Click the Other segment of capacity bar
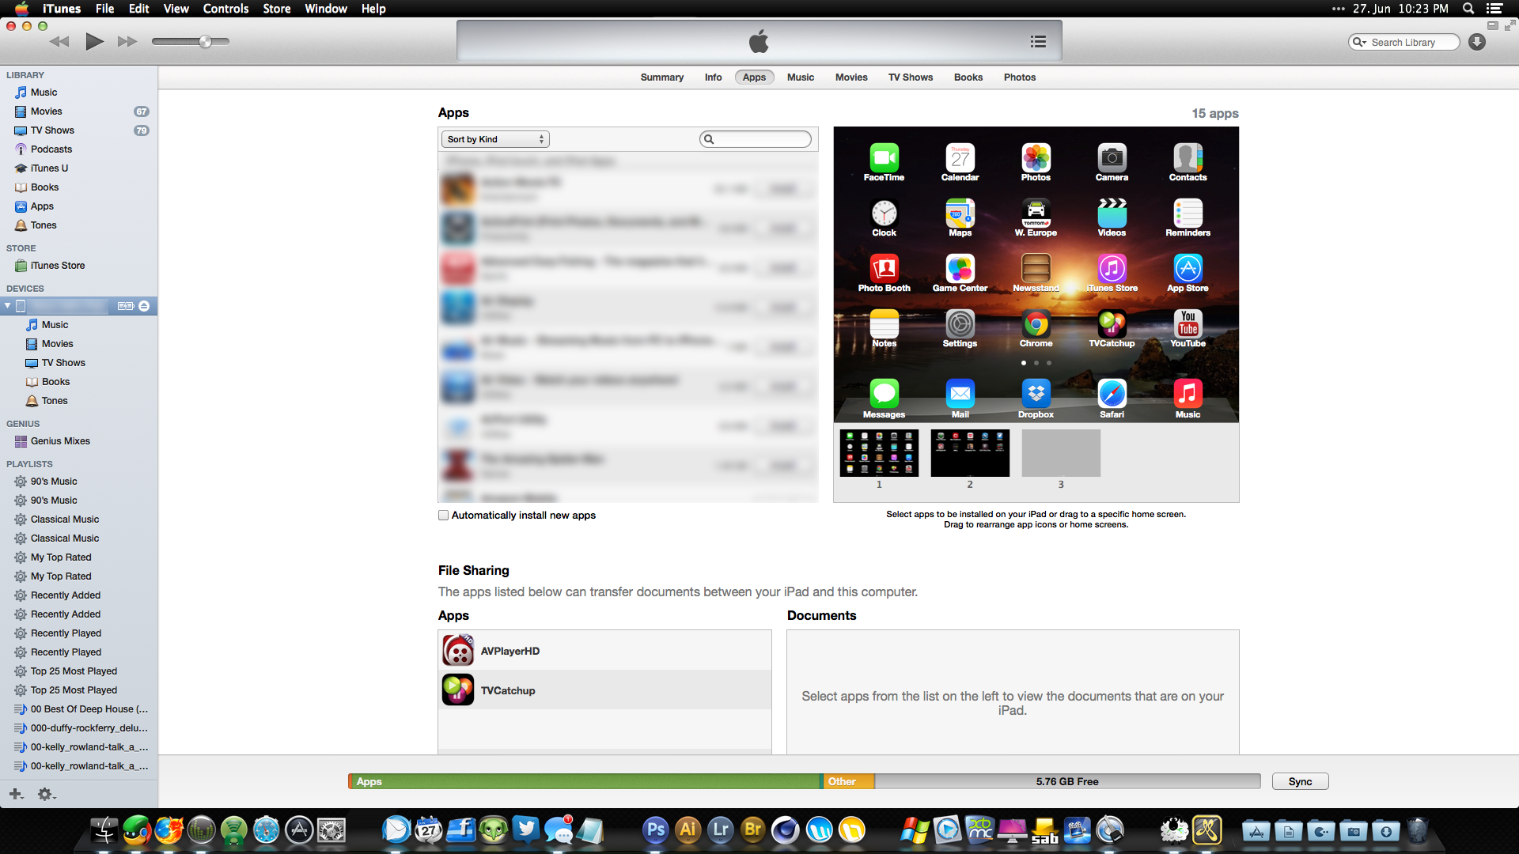The image size is (1519, 854). pyautogui.click(x=848, y=781)
